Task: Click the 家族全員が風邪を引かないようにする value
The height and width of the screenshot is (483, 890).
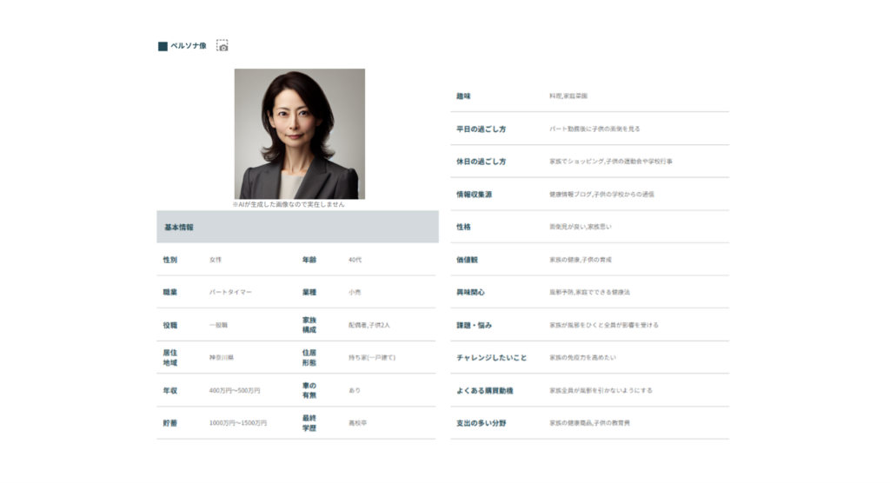Action: tap(601, 391)
